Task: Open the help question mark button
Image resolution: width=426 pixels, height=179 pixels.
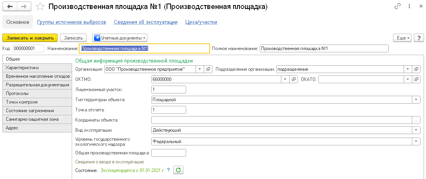Action: 419,38
